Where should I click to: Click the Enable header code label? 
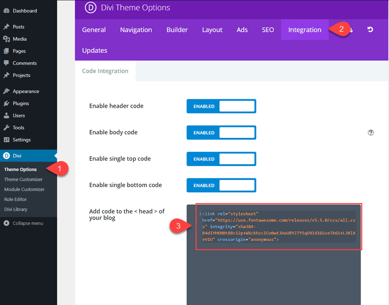click(x=116, y=106)
